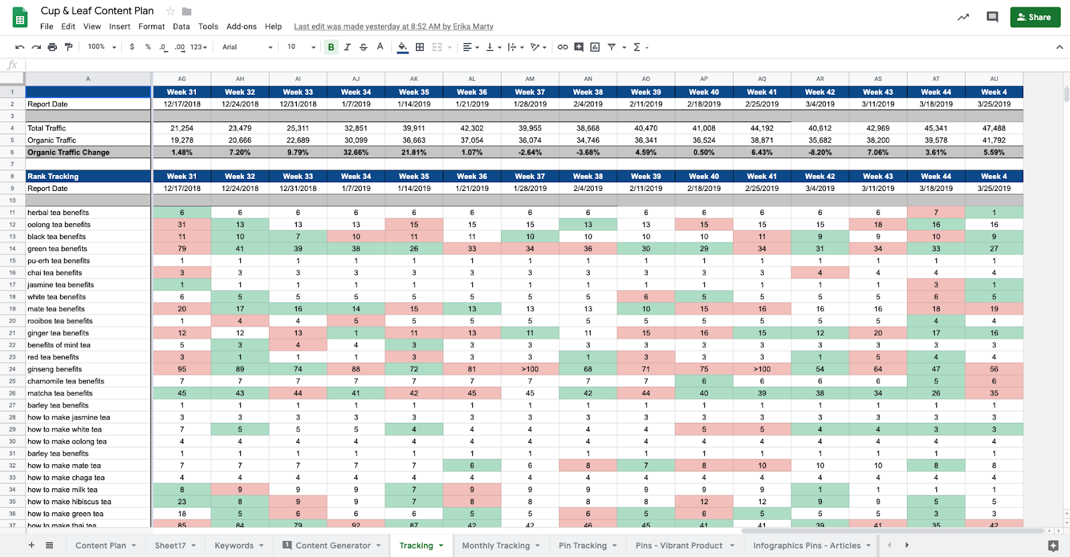Open the text color picker
This screenshot has width=1070, height=557.
click(x=380, y=47)
